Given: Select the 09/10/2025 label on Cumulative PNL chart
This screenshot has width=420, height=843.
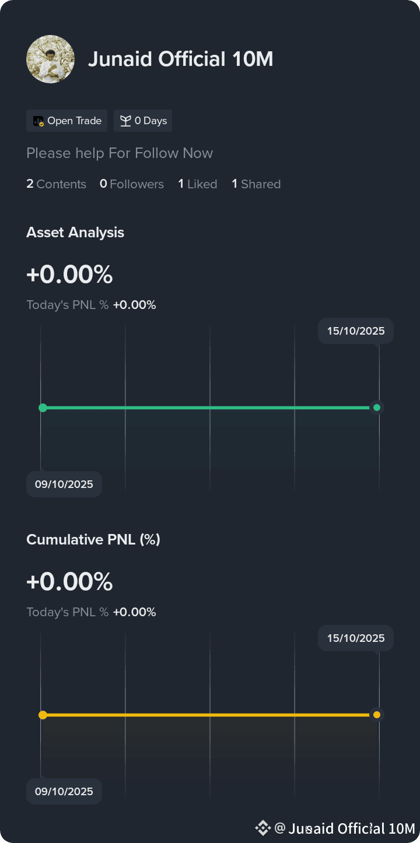Looking at the screenshot, I should pyautogui.click(x=64, y=792).
